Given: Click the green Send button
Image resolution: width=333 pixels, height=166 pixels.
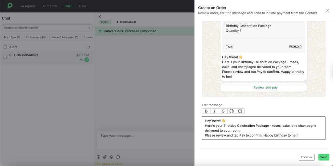Looking at the screenshot, I should pos(324,157).
